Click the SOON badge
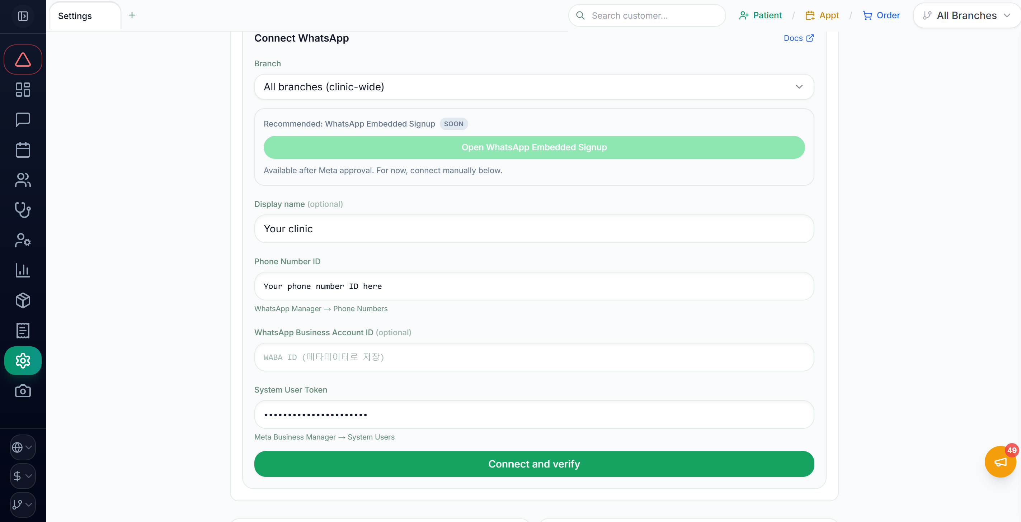Viewport: 1021px width, 522px height. click(x=453, y=124)
